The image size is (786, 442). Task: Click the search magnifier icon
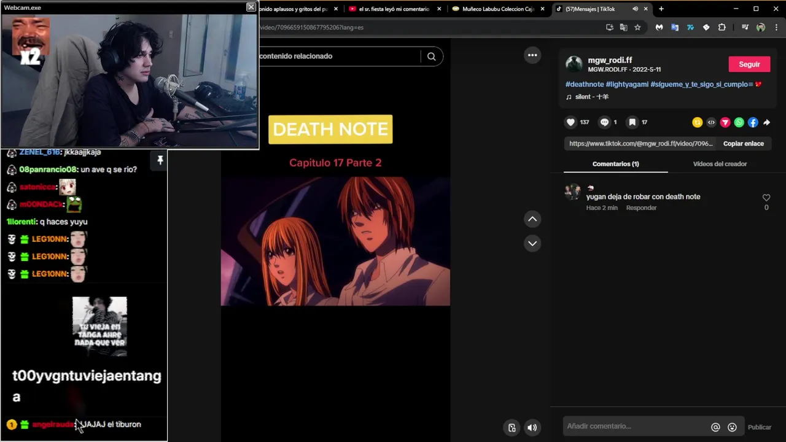pyautogui.click(x=432, y=56)
